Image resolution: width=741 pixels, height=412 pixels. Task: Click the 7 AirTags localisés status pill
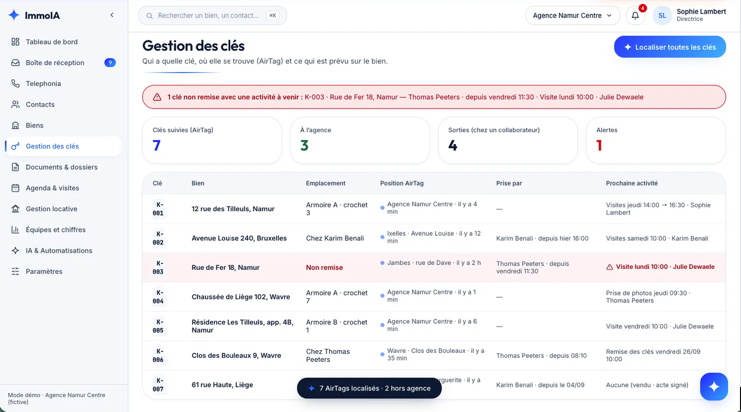[x=370, y=388]
